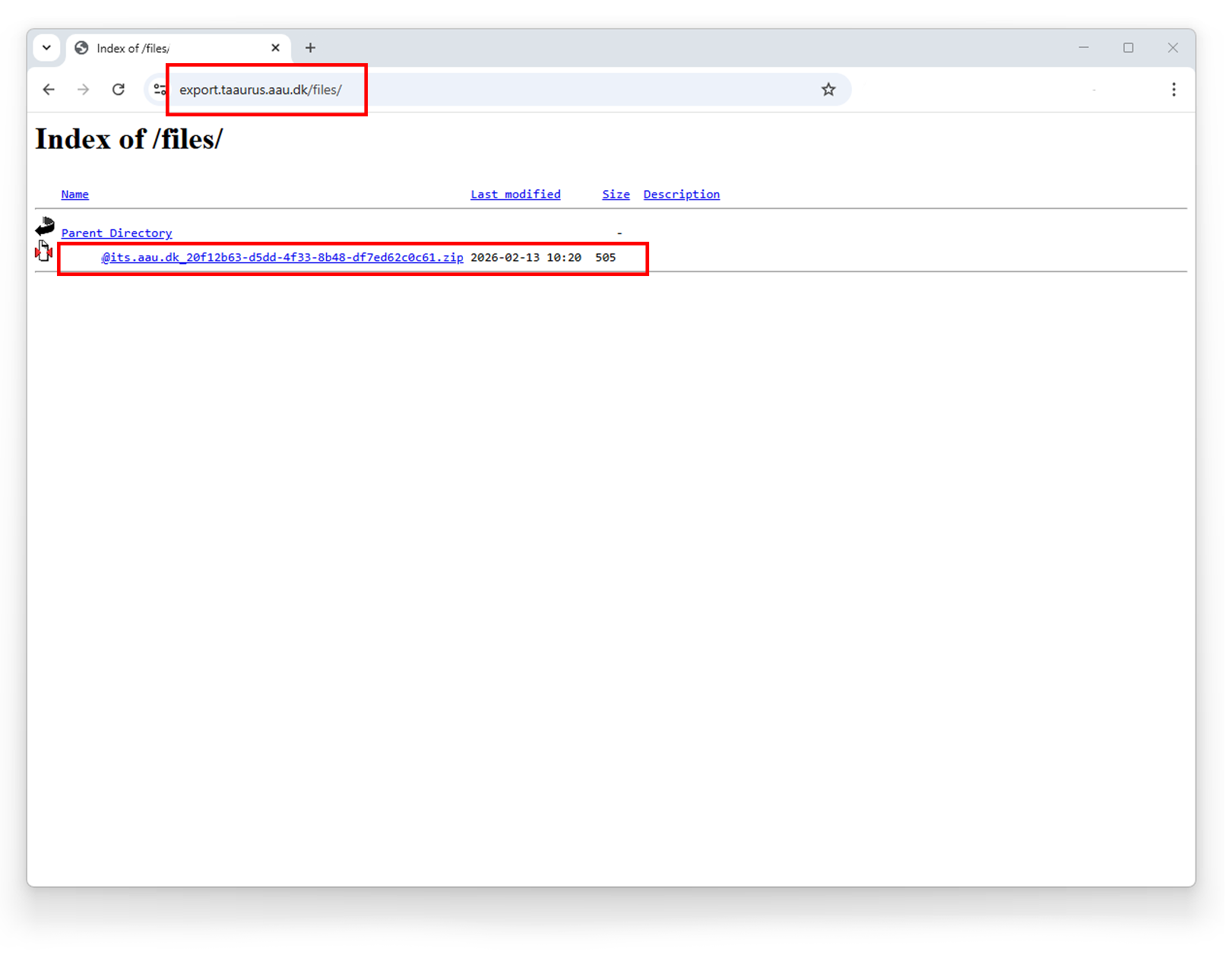Close the Index of /files/ tab

click(x=275, y=47)
